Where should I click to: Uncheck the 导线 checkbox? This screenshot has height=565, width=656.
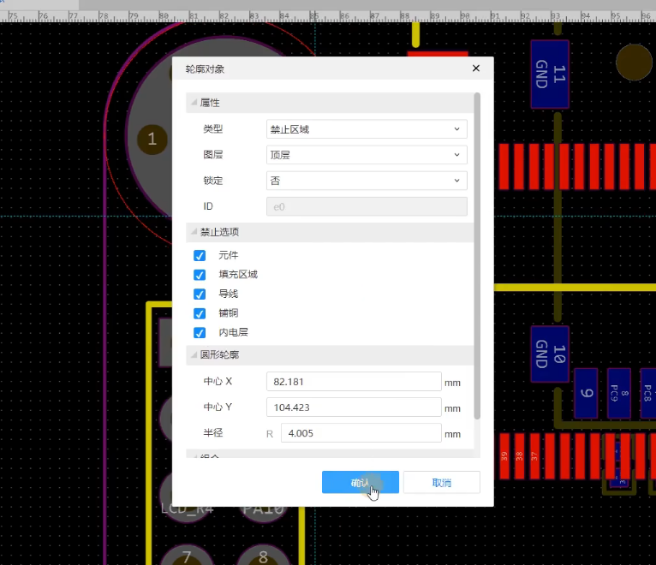tap(200, 294)
